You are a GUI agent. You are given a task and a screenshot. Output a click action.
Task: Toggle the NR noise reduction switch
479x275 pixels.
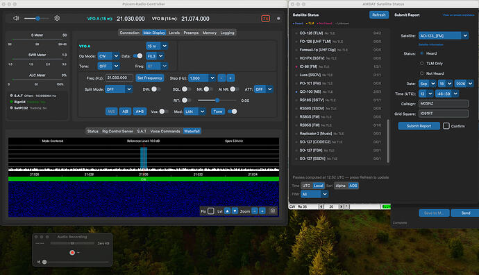coord(208,89)
